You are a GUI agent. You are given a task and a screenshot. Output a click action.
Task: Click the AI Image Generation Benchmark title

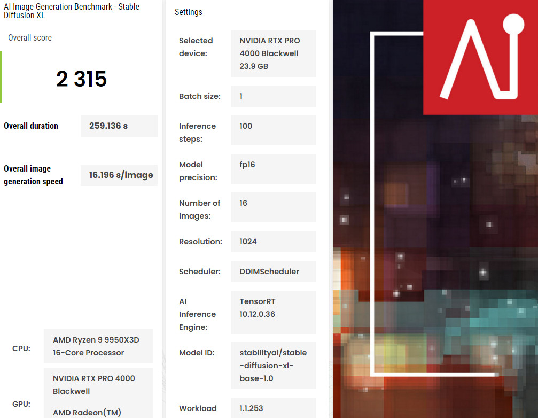(x=72, y=11)
